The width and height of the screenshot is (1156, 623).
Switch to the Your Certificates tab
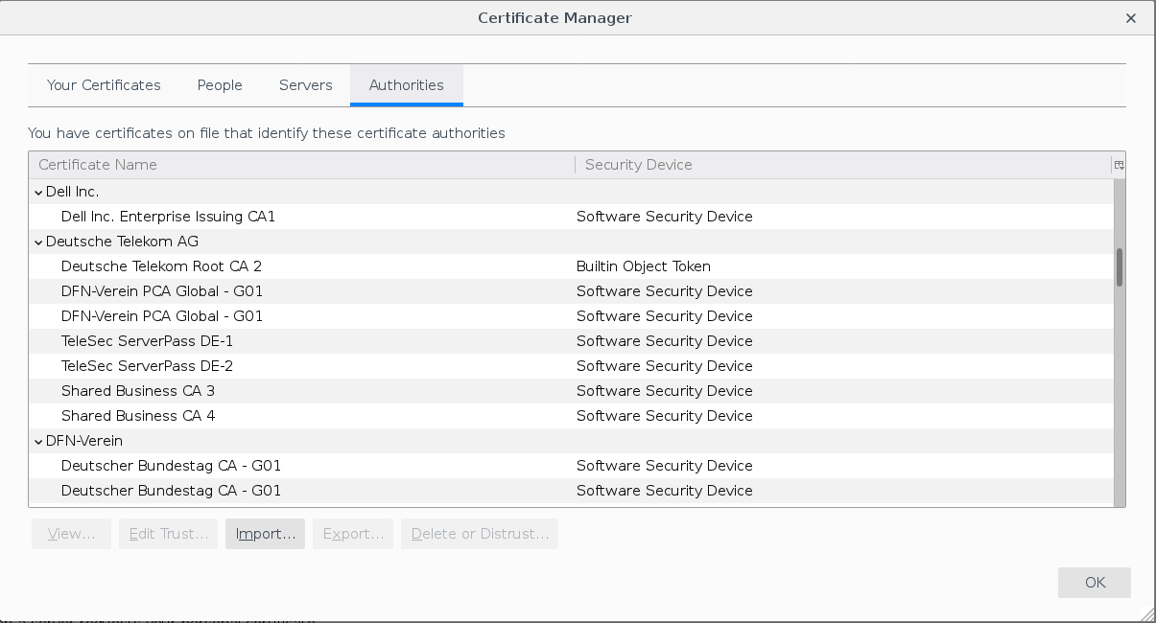[104, 85]
